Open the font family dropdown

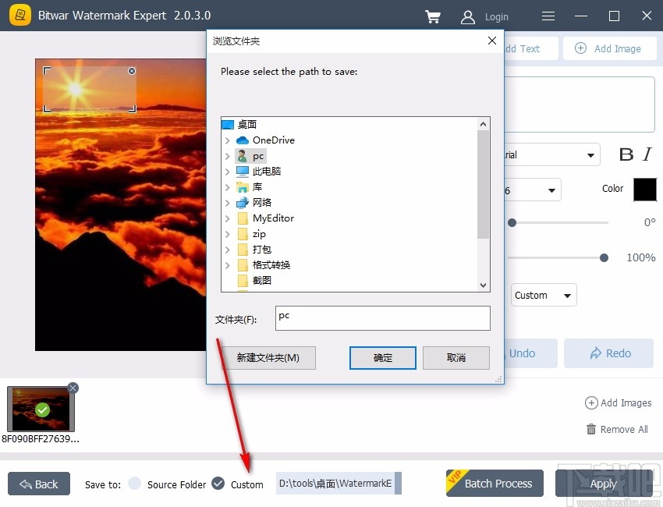(590, 154)
